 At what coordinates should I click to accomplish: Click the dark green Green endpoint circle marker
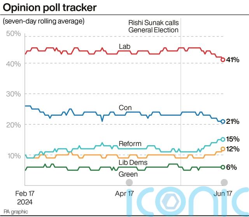coord(223,167)
